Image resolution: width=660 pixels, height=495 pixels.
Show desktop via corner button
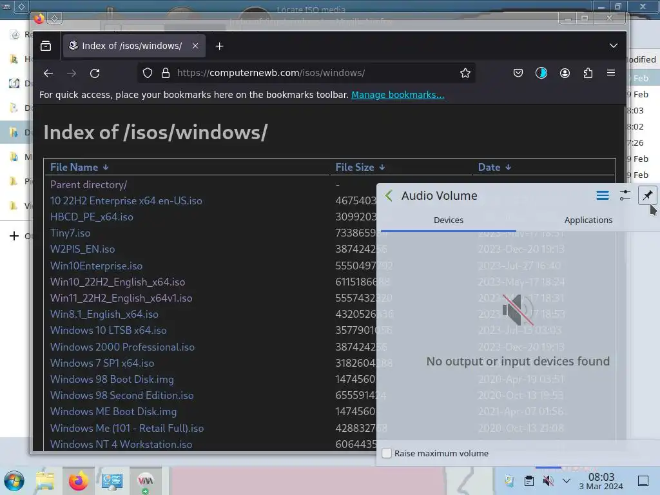pyautogui.click(x=643, y=481)
